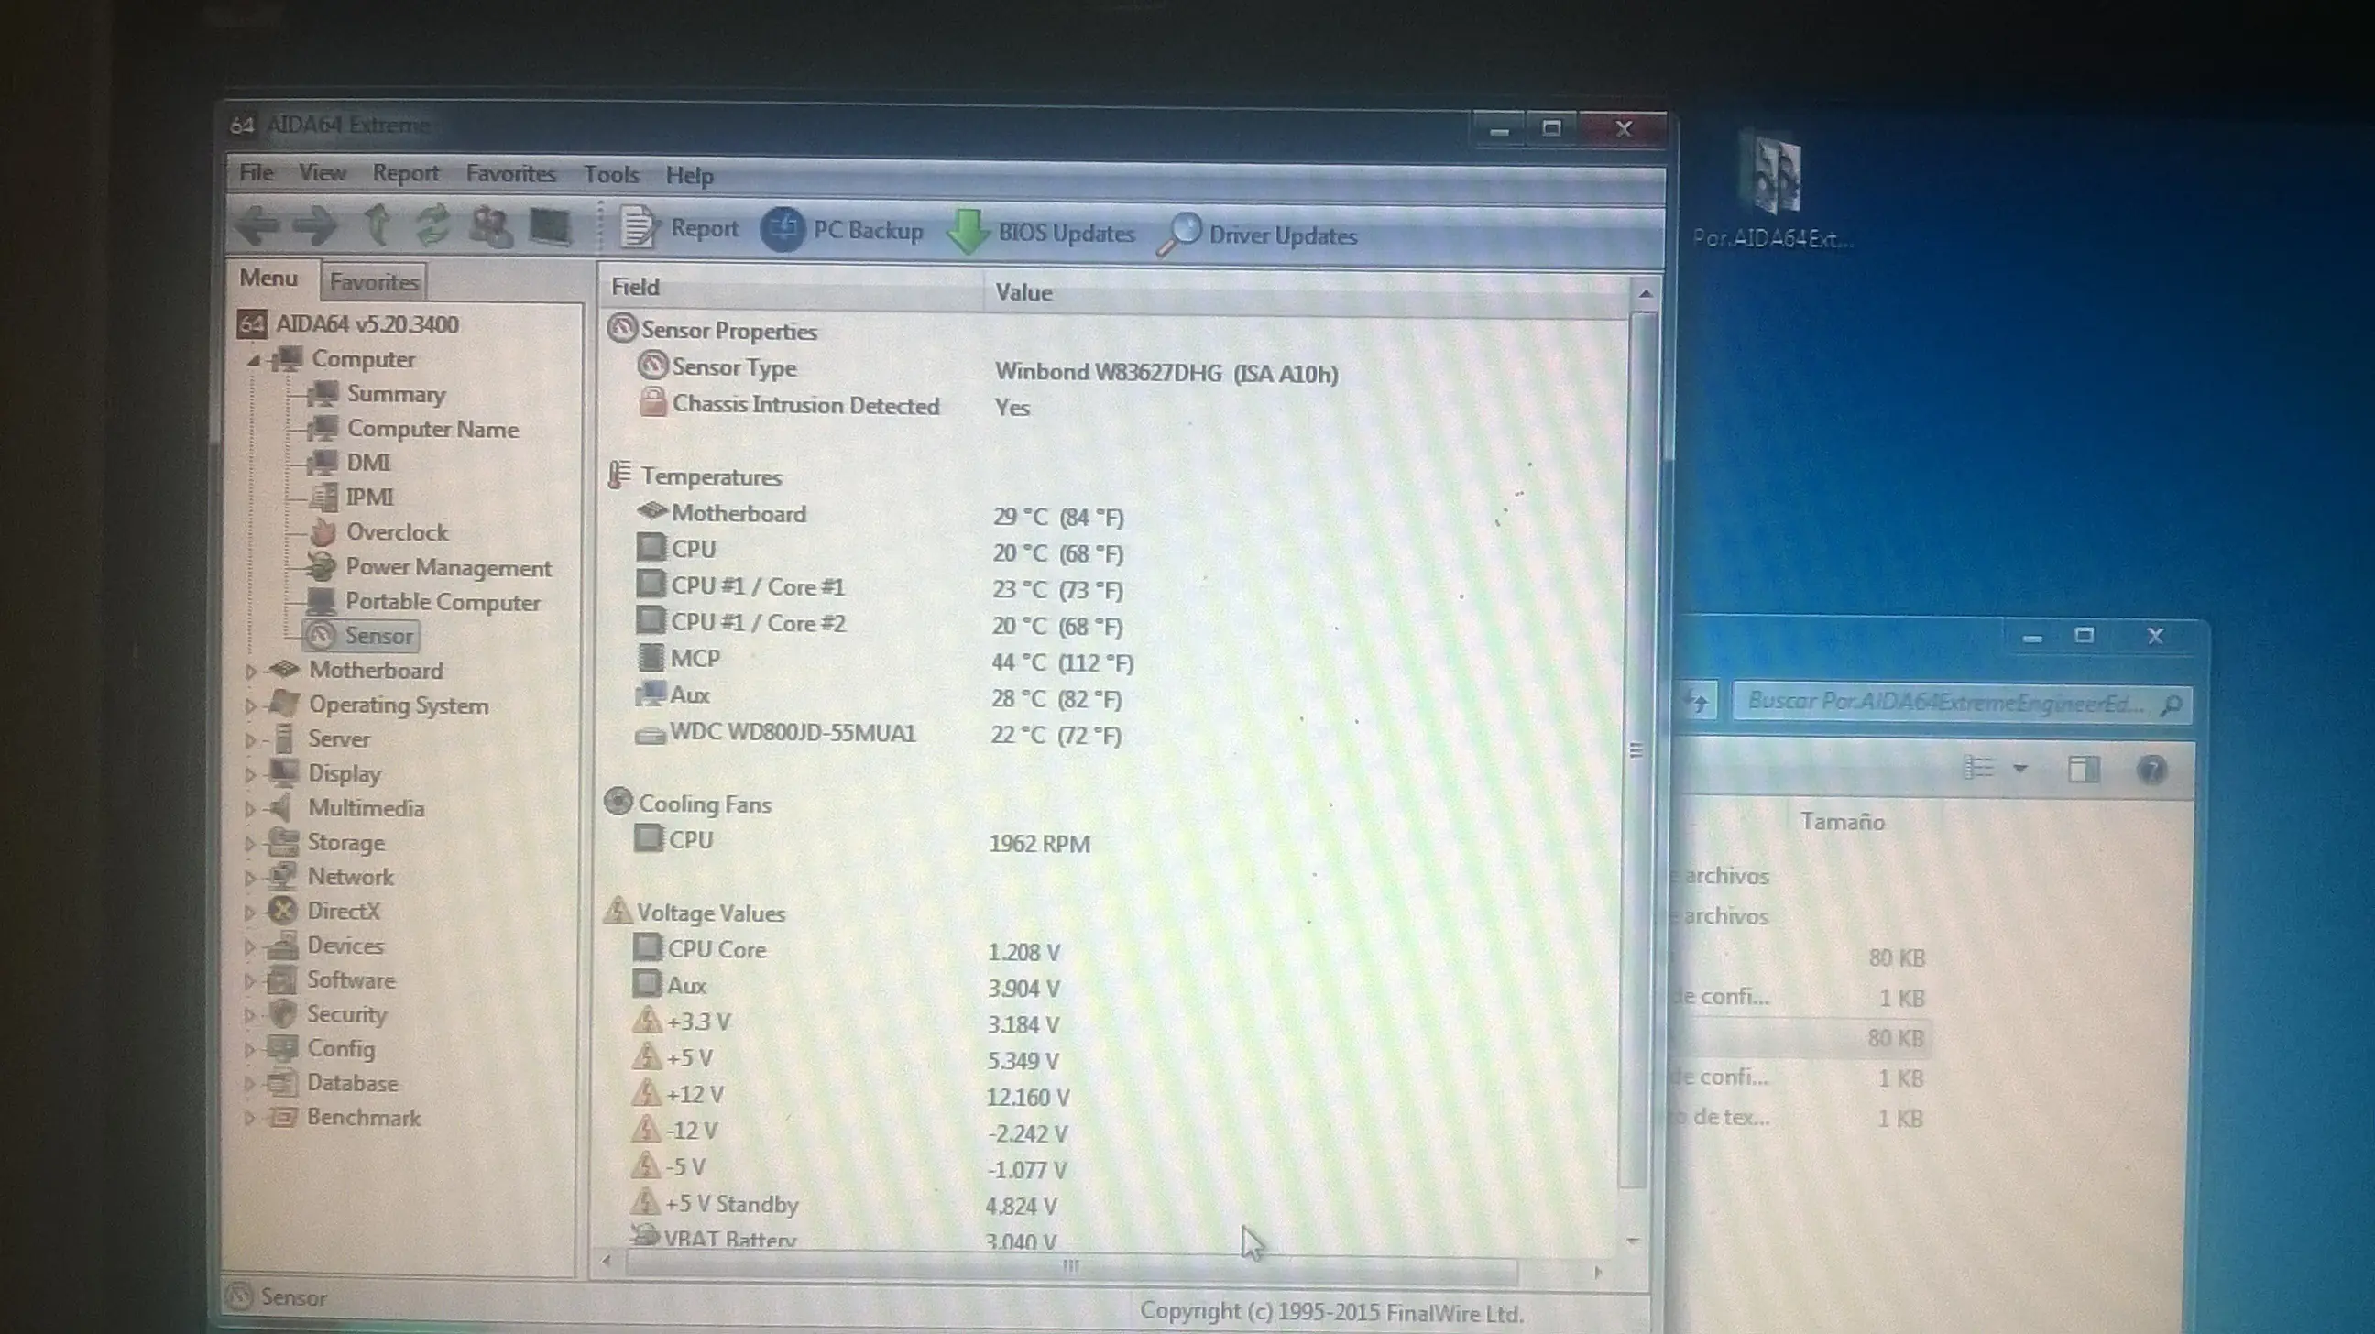Click the Explorer help question-mark icon
The height and width of the screenshot is (1334, 2375).
click(x=2151, y=770)
